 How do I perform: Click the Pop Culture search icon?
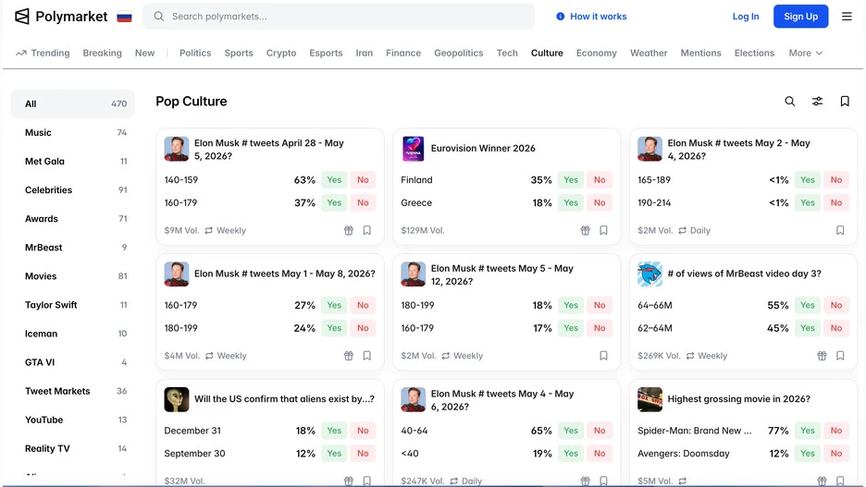(790, 102)
